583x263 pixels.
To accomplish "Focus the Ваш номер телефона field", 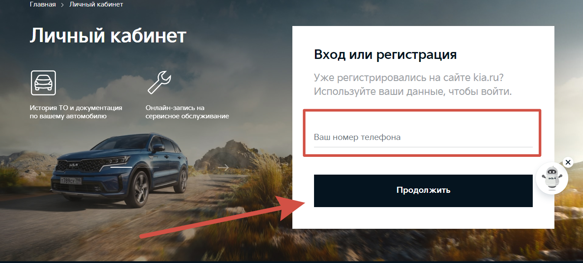I will [x=423, y=137].
